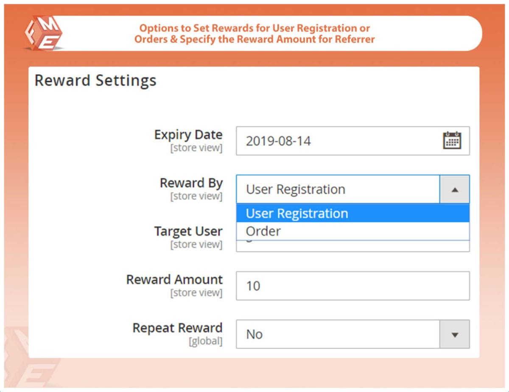Open the Repeat Reward select showing No
This screenshot has height=392, width=509.
pyautogui.click(x=338, y=334)
